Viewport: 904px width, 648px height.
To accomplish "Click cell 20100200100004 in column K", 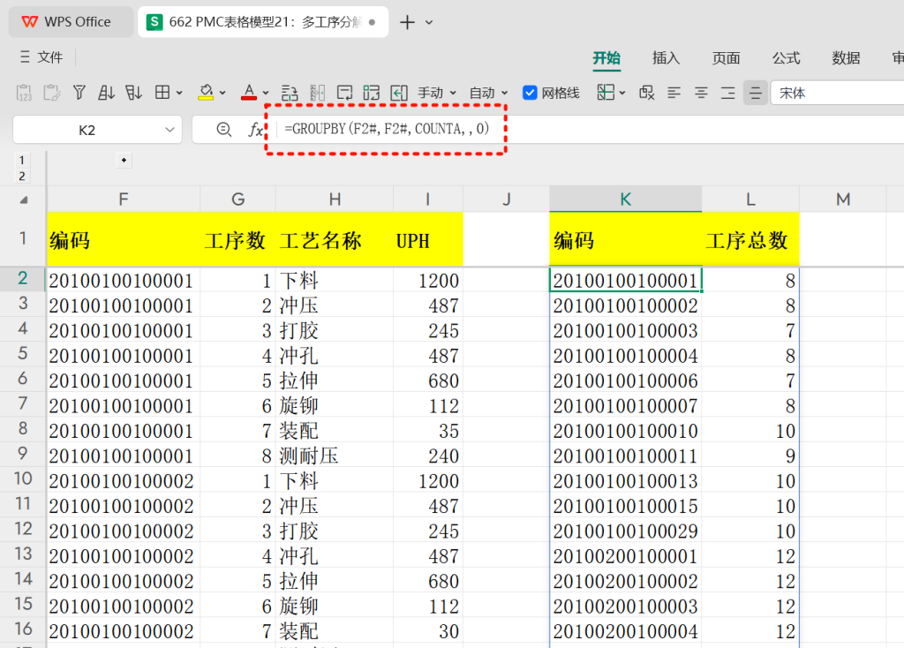I will [x=626, y=631].
